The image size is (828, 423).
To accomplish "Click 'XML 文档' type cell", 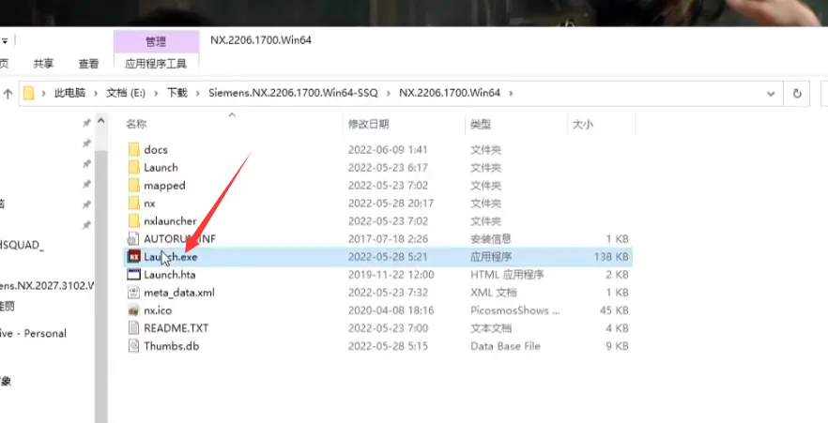I will click(x=494, y=293).
